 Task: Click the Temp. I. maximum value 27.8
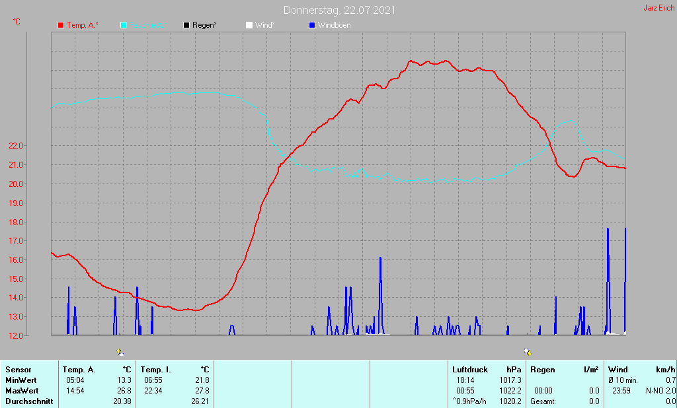pos(202,391)
